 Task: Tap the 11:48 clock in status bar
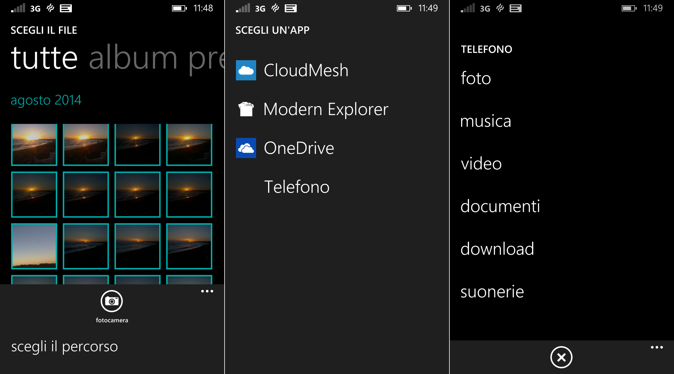pyautogui.click(x=203, y=8)
